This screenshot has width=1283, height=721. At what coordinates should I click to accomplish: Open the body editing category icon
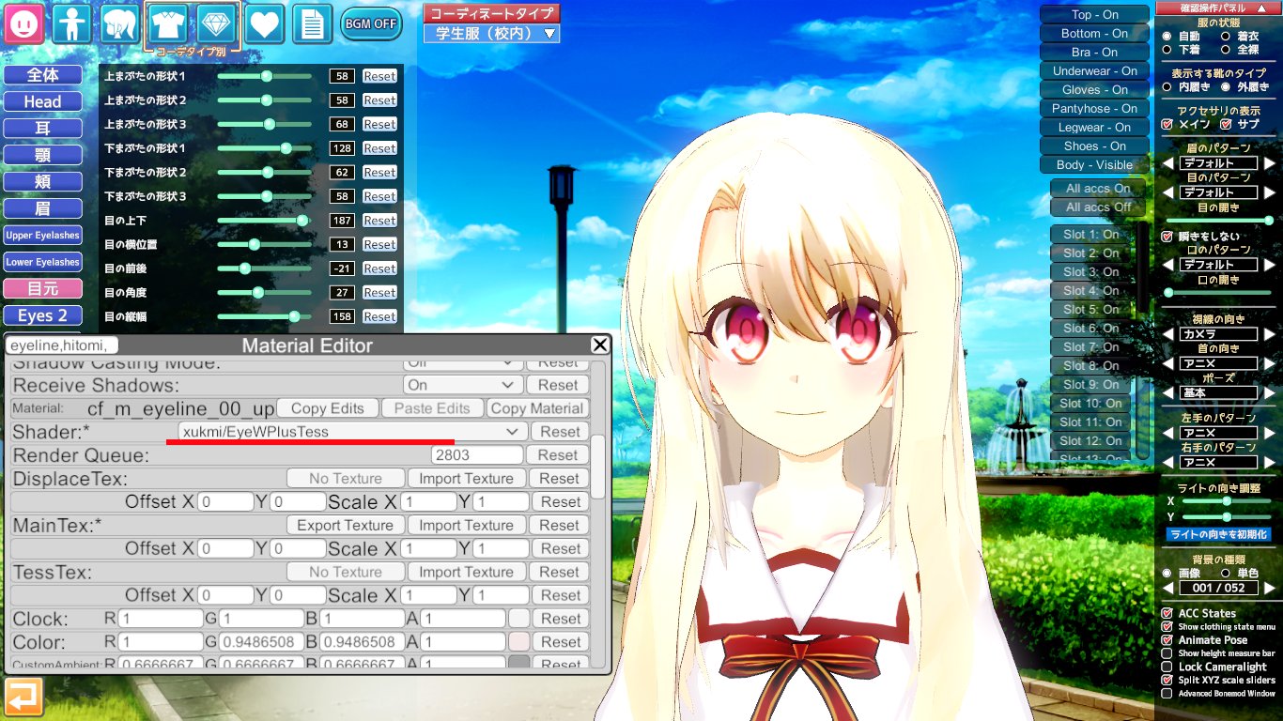pos(72,24)
